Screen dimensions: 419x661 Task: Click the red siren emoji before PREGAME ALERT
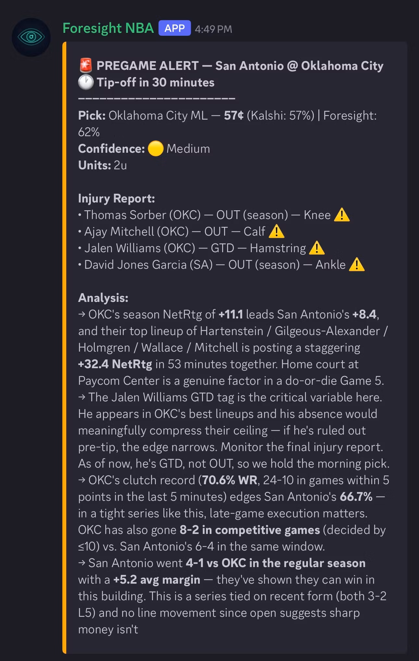(86, 66)
